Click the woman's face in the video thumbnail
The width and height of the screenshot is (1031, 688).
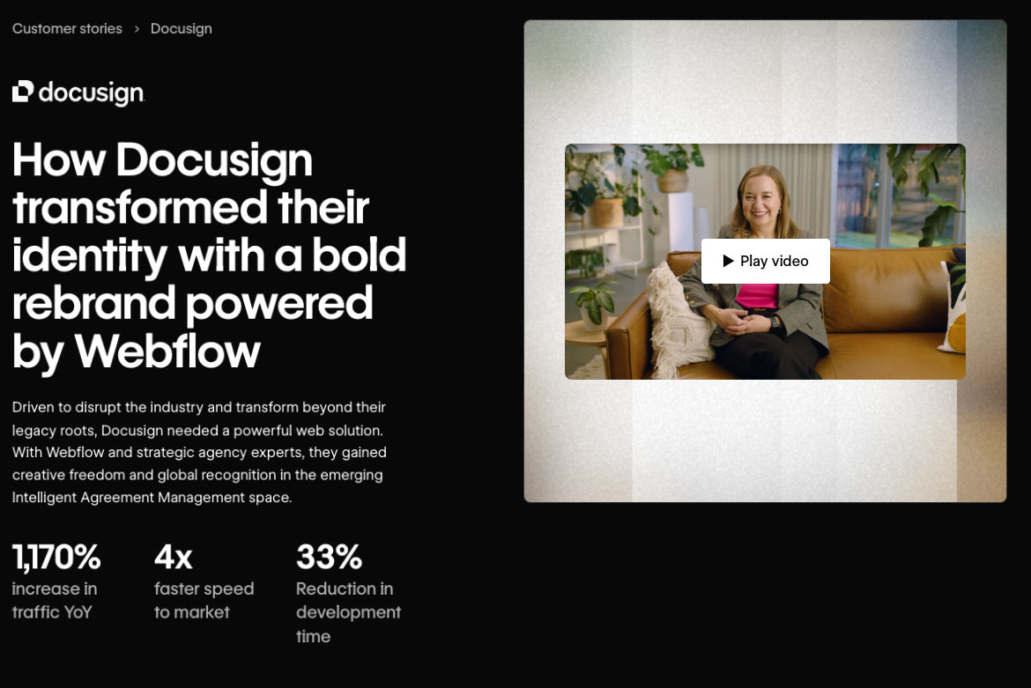coord(761,196)
